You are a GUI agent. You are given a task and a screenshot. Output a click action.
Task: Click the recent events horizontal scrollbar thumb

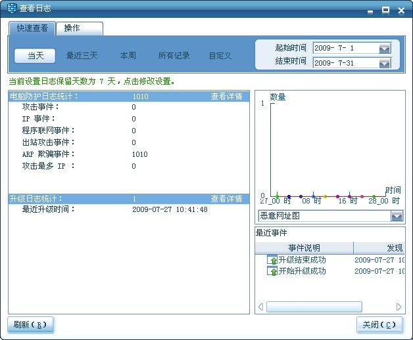pos(314,307)
